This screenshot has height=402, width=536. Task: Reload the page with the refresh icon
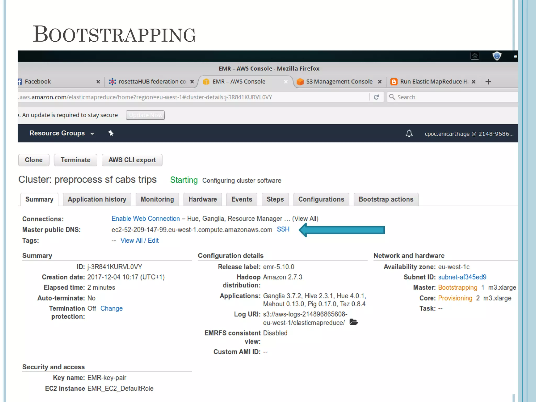[376, 97]
